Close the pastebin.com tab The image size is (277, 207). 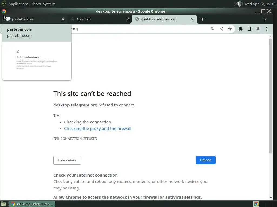pos(63,19)
